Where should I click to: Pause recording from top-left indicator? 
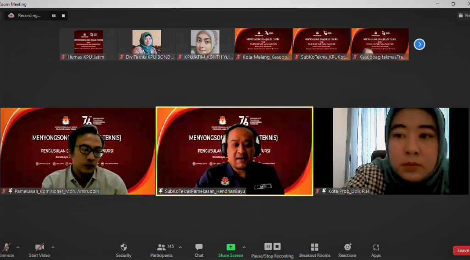54,16
